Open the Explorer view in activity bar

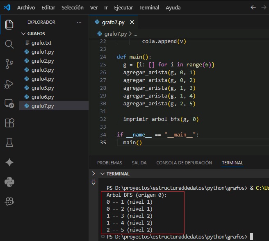[x=9, y=24]
